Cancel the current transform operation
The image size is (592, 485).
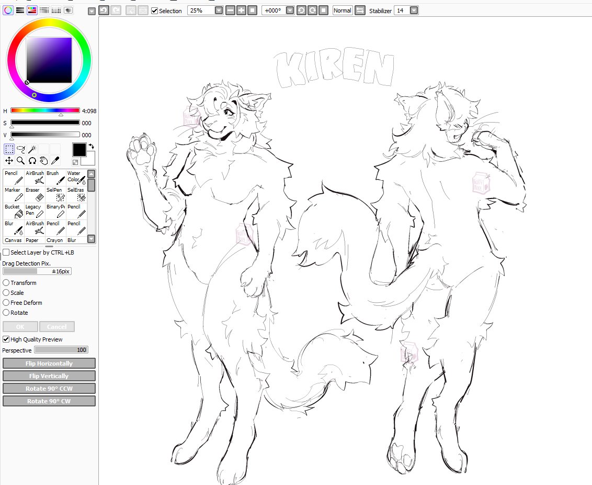[56, 326]
